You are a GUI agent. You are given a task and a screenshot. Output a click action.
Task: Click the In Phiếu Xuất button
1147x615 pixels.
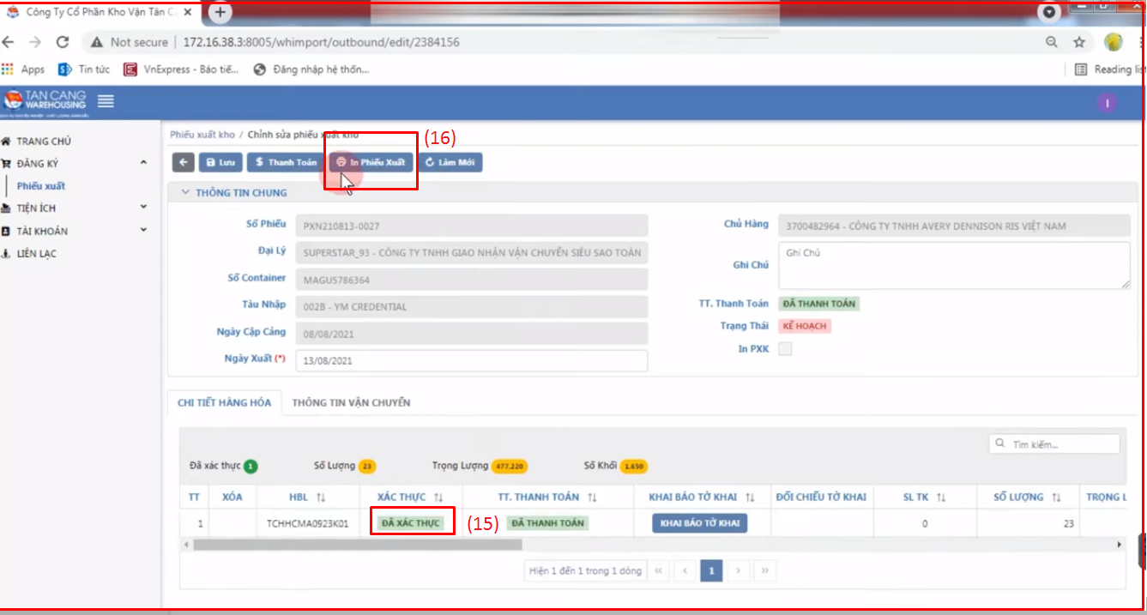click(371, 162)
